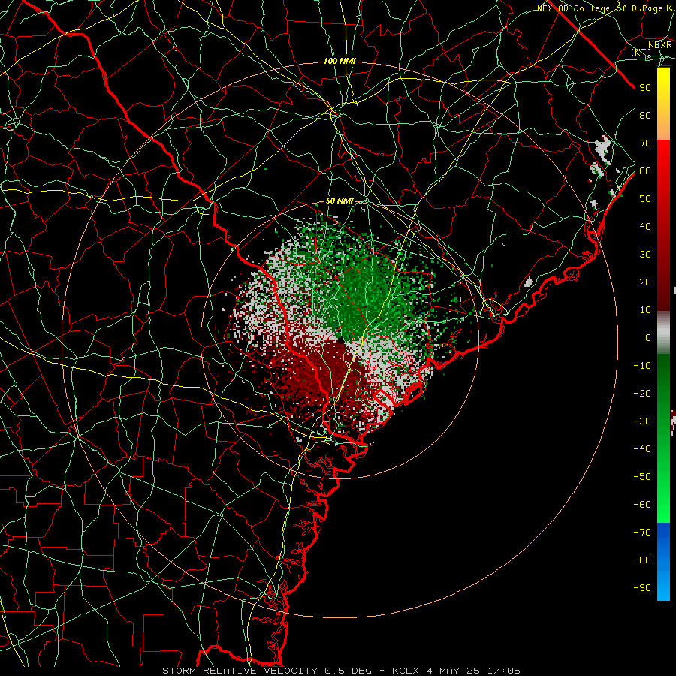The width and height of the screenshot is (676, 676).
Task: Click the 50 value on the velocity scale
Action: point(645,199)
